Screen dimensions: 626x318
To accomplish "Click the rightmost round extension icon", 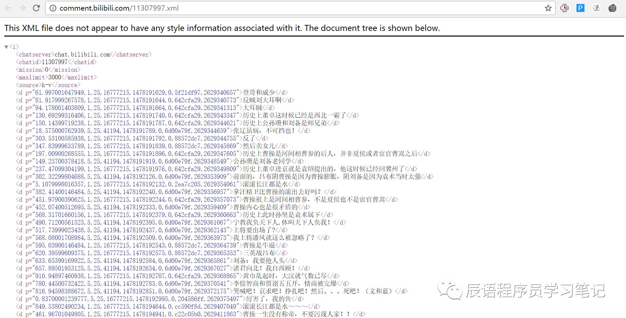I will [612, 8].
